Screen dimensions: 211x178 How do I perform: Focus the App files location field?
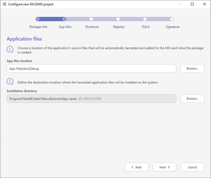click(x=92, y=68)
